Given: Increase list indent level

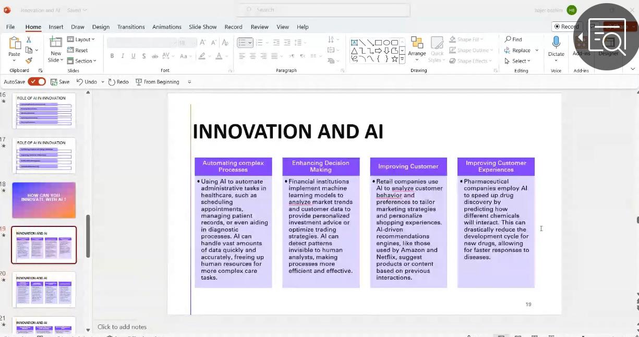Looking at the screenshot, I should [287, 42].
